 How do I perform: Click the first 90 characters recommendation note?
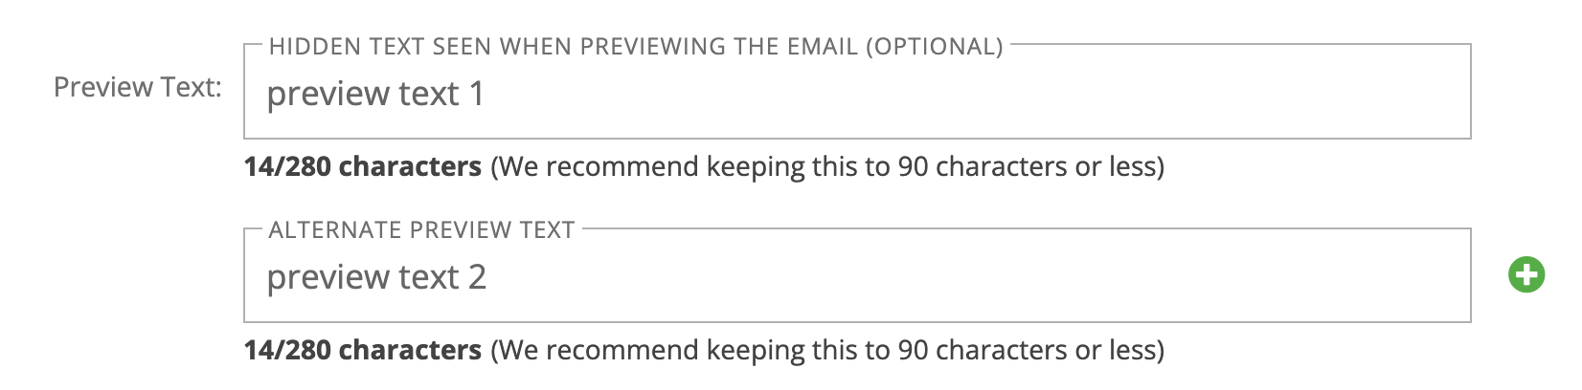click(x=827, y=167)
